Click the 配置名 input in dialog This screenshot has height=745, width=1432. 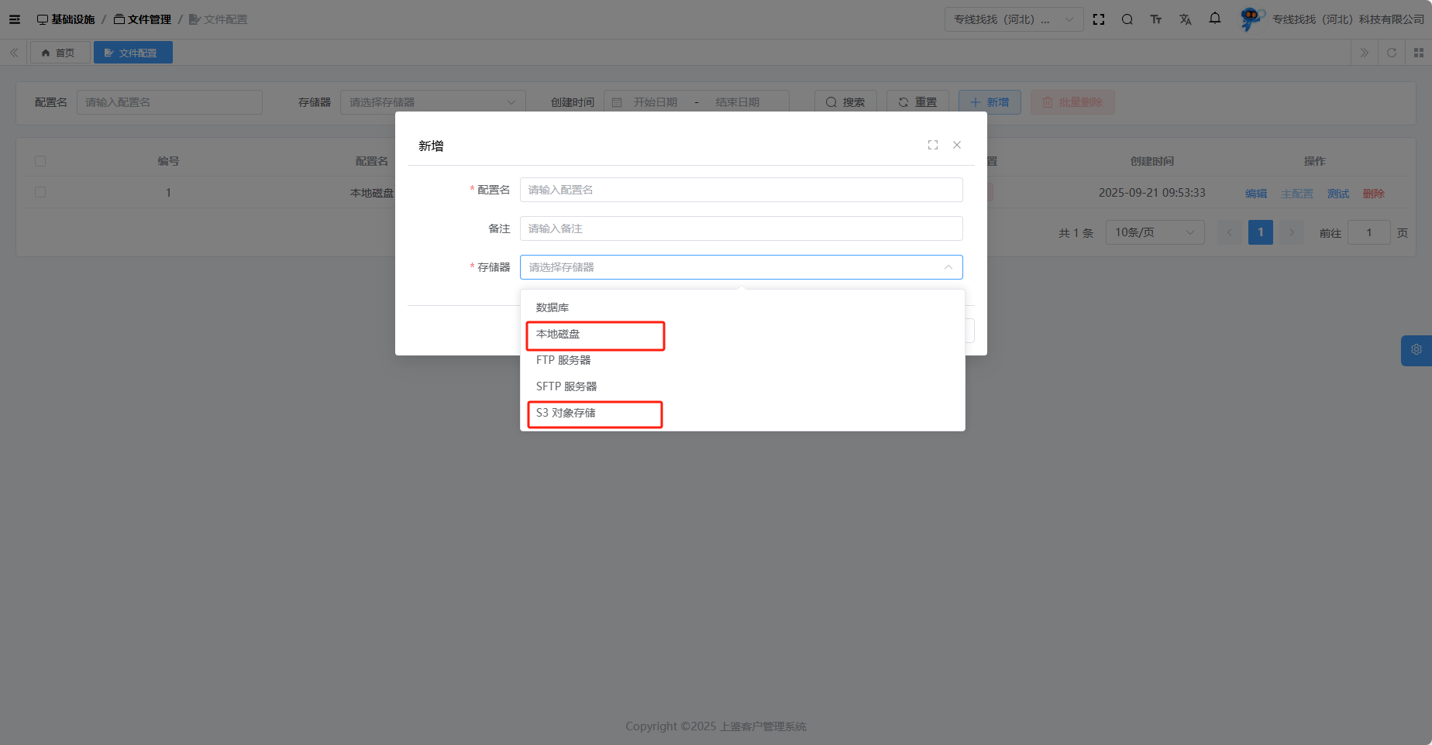(x=741, y=190)
